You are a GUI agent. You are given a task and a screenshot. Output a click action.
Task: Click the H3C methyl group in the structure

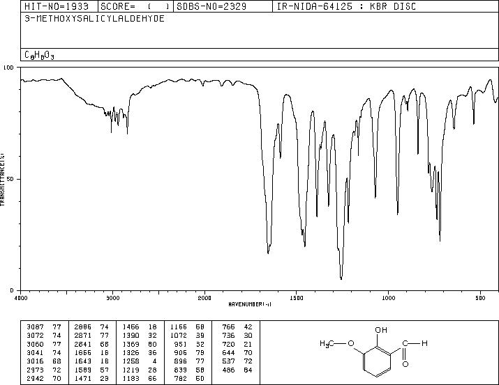(x=327, y=344)
